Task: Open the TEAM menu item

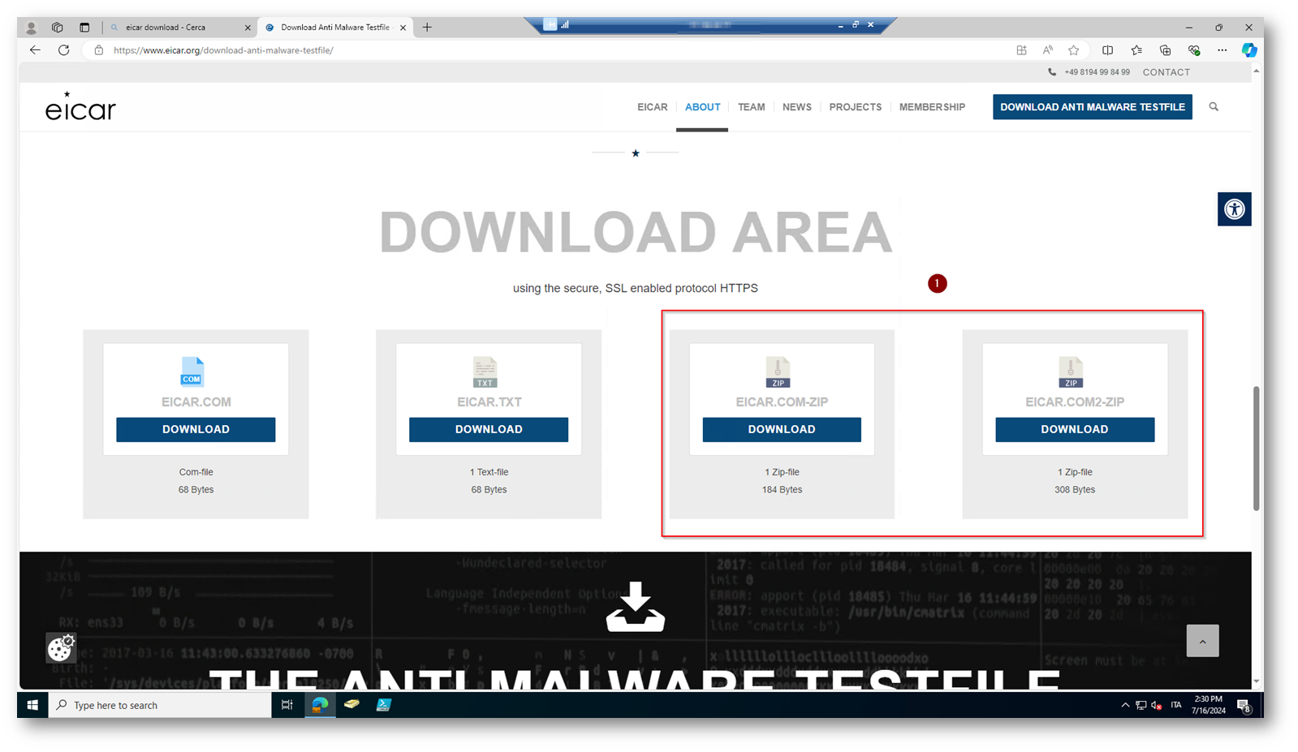Action: tap(751, 107)
